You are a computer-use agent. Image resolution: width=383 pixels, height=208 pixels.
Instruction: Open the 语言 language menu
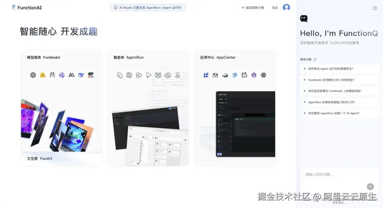pos(275,8)
